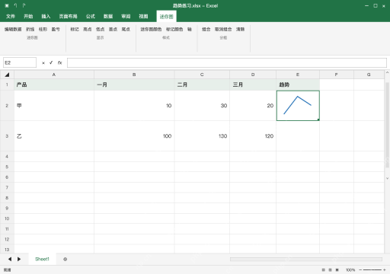390x274 pixels.
Task: Select column A header
Action: pyautogui.click(x=54, y=75)
